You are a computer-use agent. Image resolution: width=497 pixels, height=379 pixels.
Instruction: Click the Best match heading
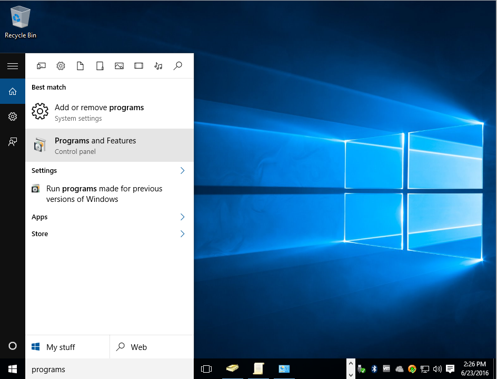49,88
